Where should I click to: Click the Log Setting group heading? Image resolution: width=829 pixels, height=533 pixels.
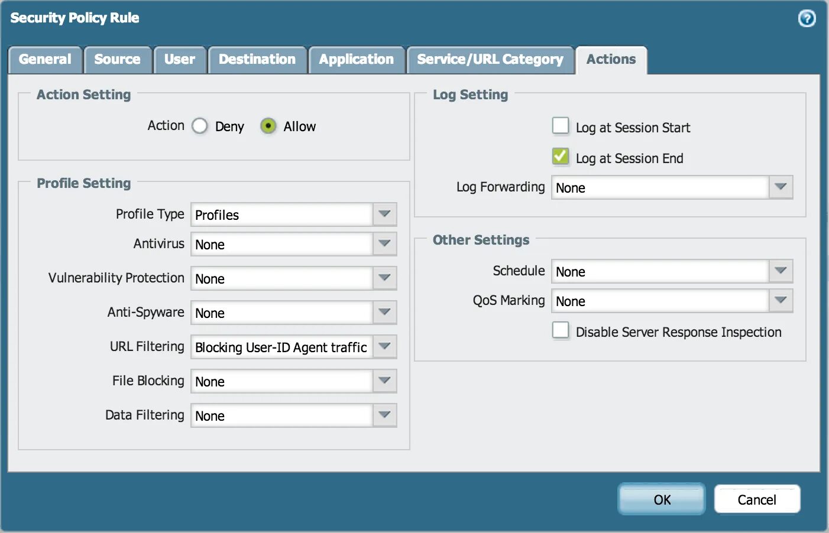tap(470, 95)
